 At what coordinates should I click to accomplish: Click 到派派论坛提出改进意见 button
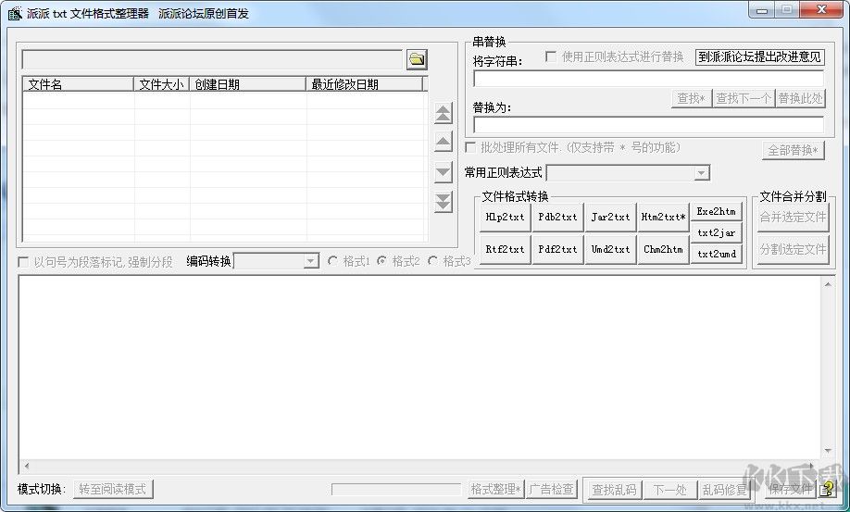tap(759, 56)
